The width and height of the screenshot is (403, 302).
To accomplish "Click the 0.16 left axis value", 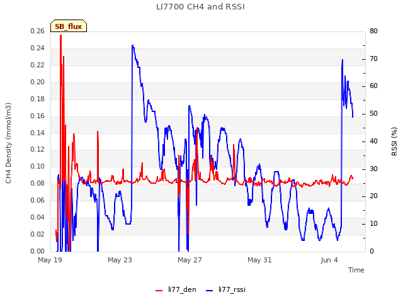I will coord(38,116).
